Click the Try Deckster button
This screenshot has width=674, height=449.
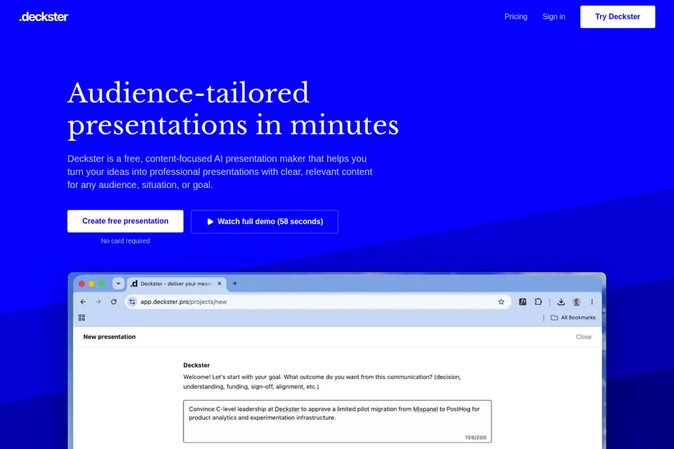tap(618, 17)
